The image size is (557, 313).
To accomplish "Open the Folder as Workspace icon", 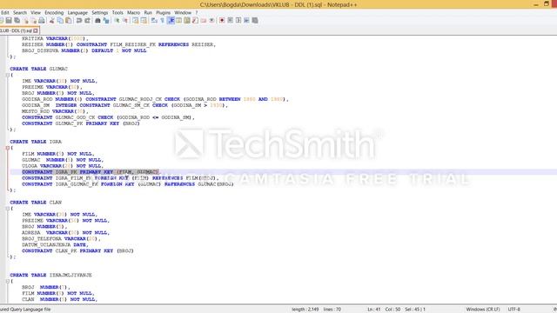I will (x=203, y=21).
